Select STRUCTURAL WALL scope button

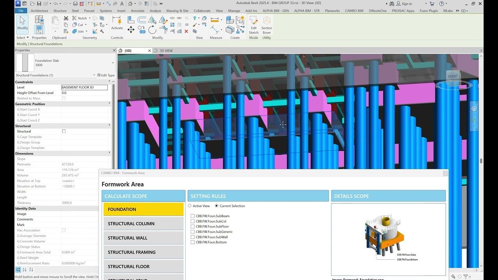pyautogui.click(x=144, y=238)
